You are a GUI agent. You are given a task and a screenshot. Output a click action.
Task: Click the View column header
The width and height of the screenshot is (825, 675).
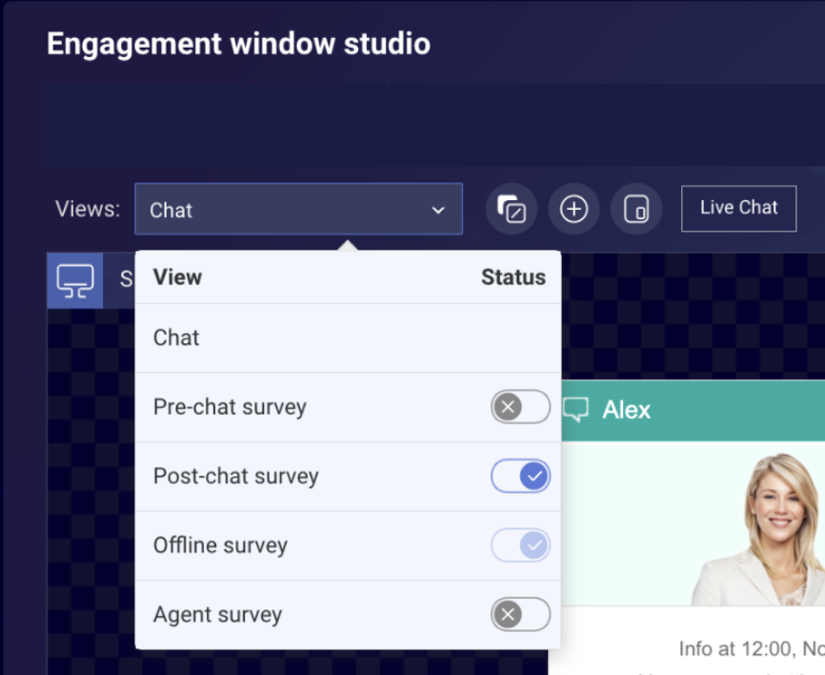(177, 277)
